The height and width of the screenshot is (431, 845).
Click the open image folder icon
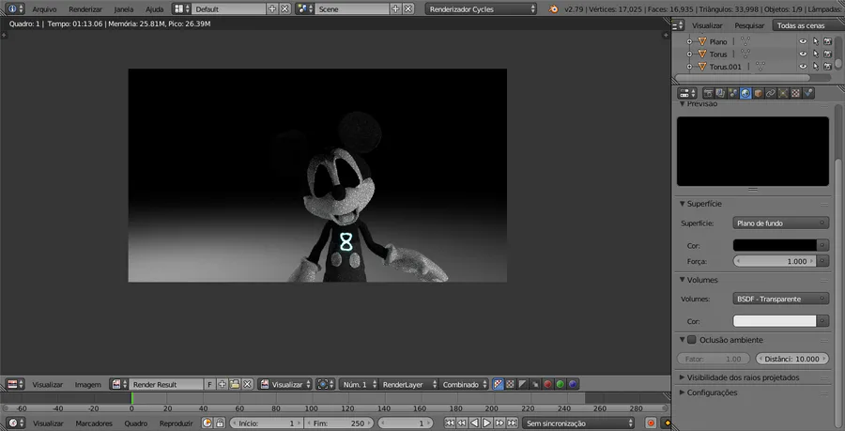pos(235,385)
